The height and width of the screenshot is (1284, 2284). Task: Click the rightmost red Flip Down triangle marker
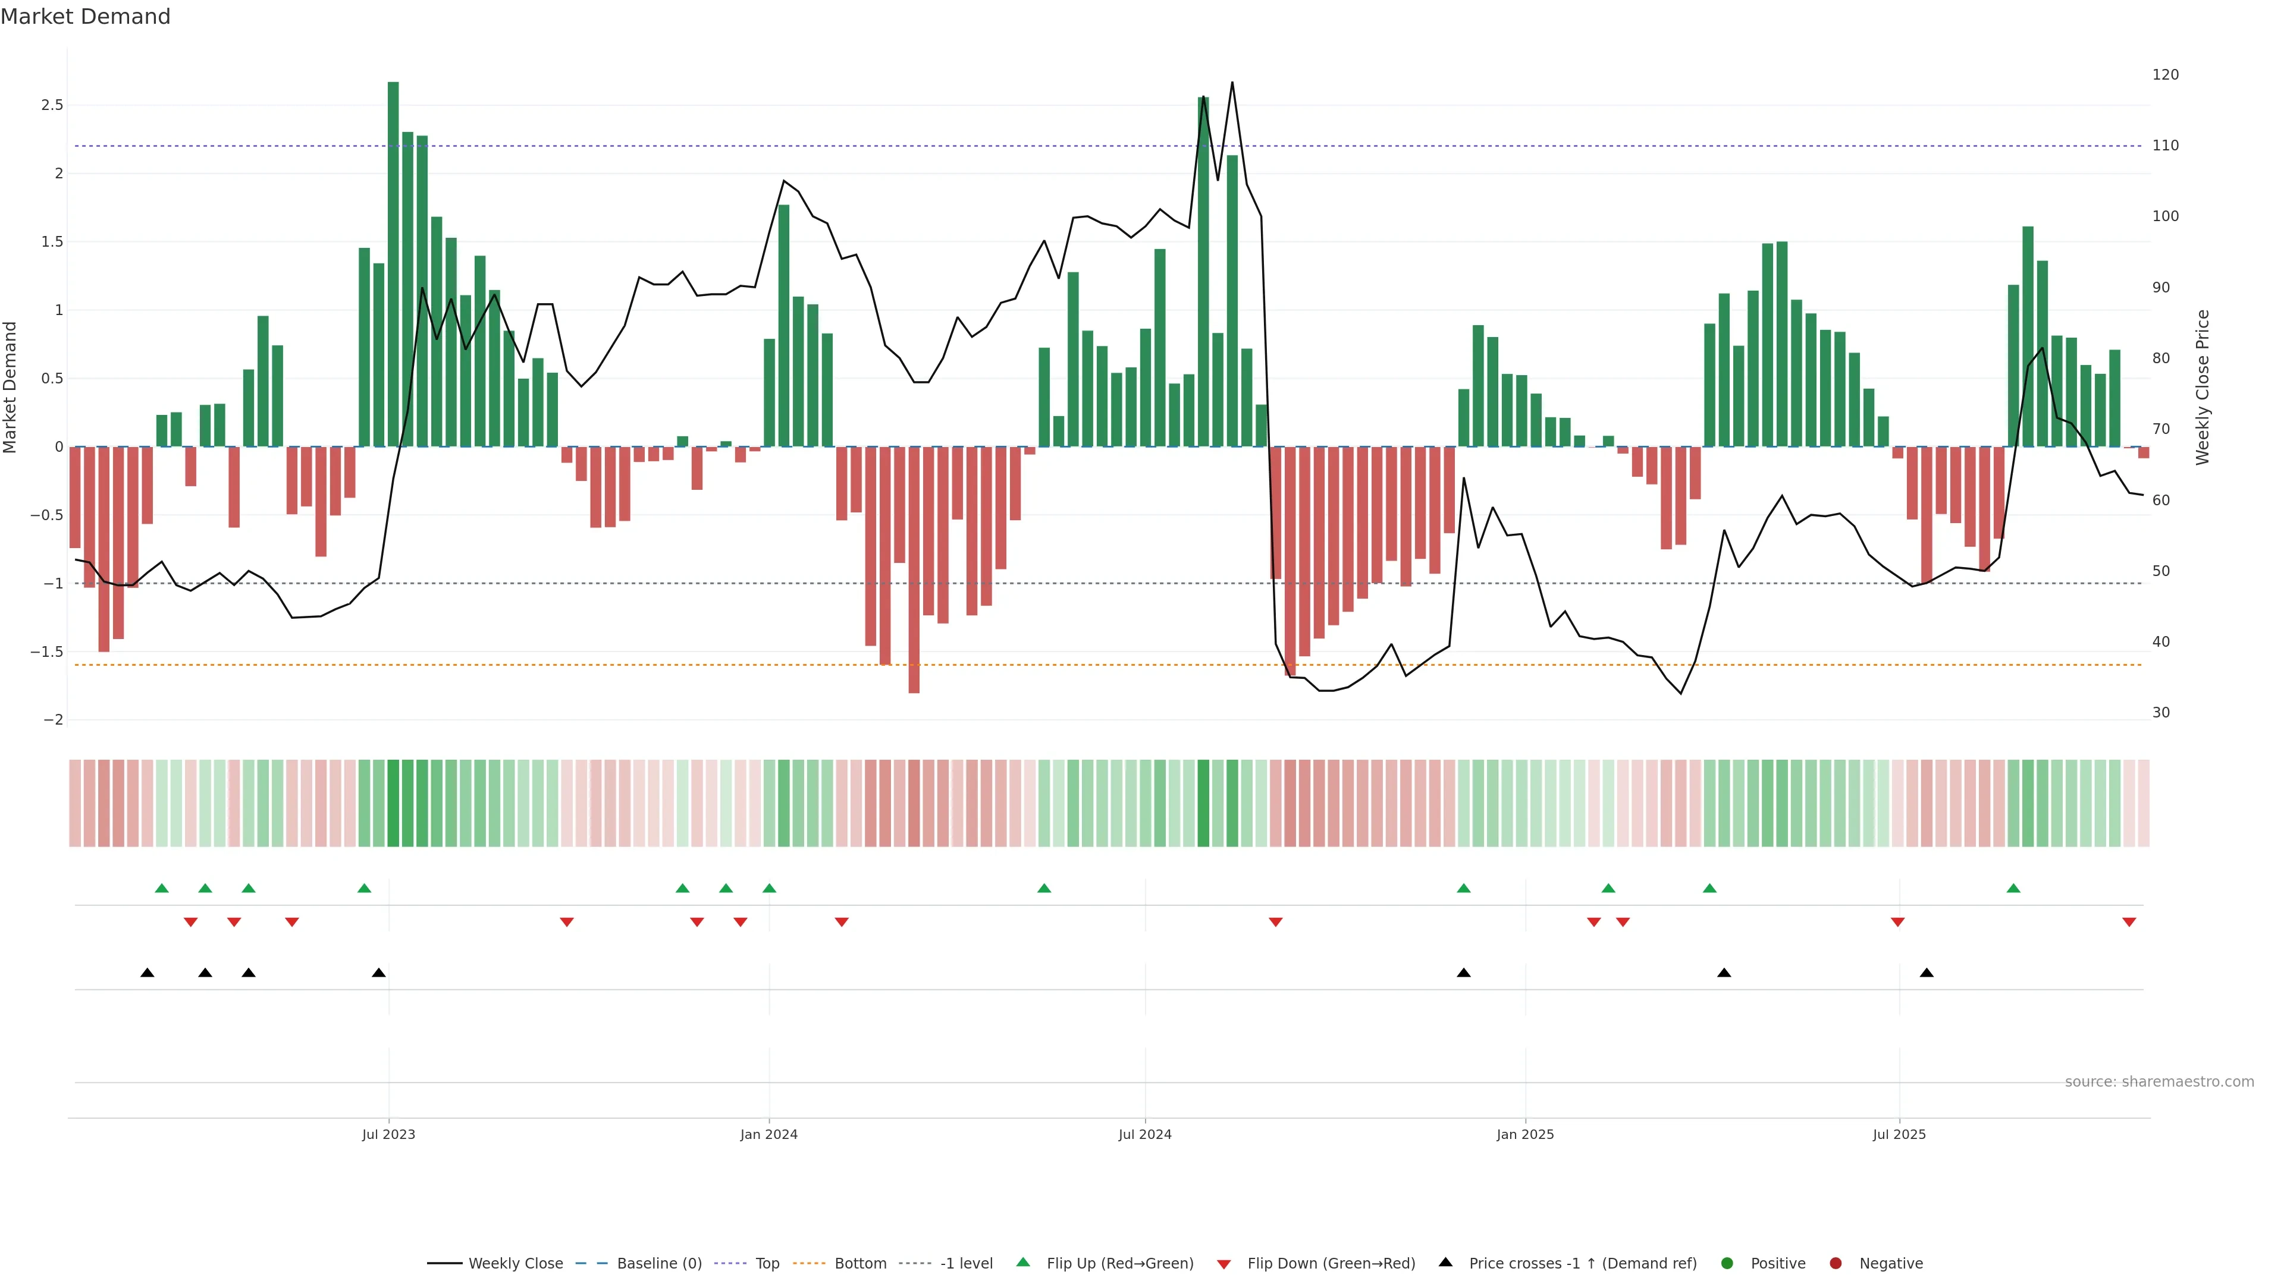pos(2129,923)
